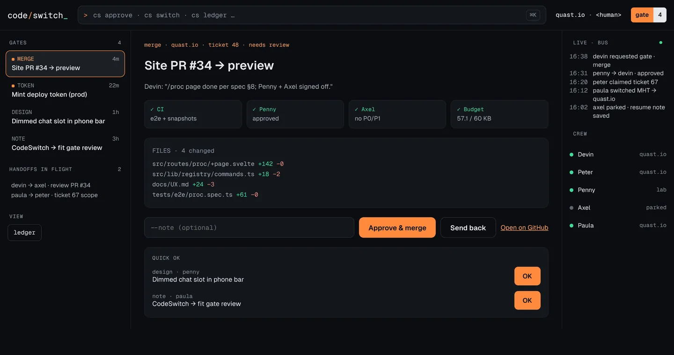This screenshot has height=355, width=674.
Task: Select crew member Penny in the Crew list
Action: click(x=618, y=190)
